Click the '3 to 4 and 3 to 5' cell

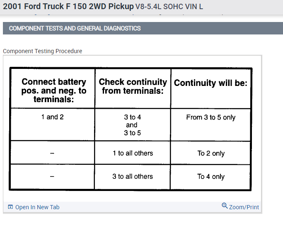(132, 125)
